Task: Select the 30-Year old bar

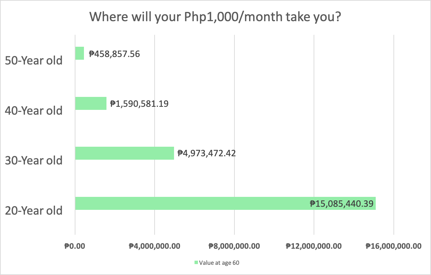Action: (125, 153)
